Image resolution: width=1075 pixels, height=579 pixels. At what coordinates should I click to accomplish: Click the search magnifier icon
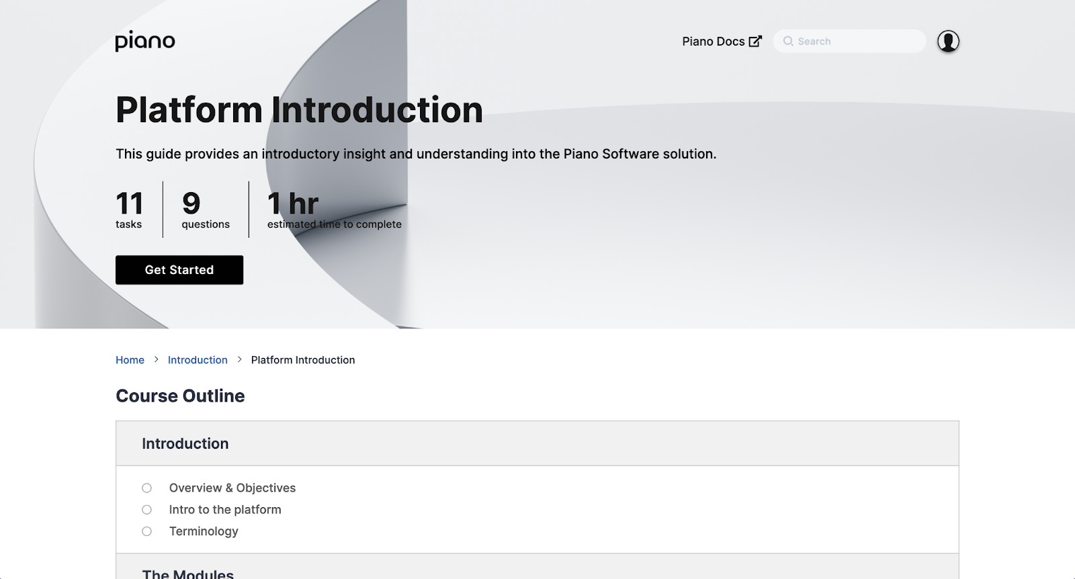[788, 41]
